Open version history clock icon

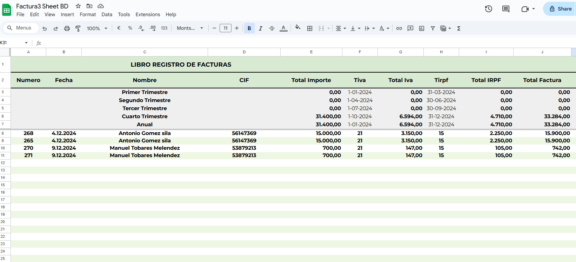[489, 9]
